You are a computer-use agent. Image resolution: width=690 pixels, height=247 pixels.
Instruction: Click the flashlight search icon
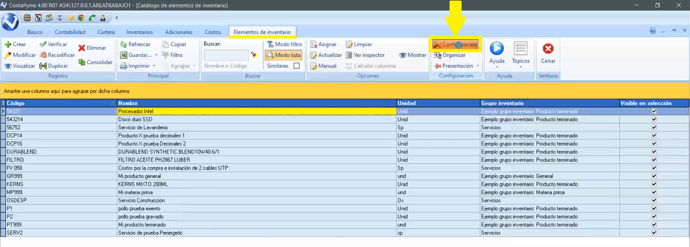pyautogui.click(x=254, y=55)
